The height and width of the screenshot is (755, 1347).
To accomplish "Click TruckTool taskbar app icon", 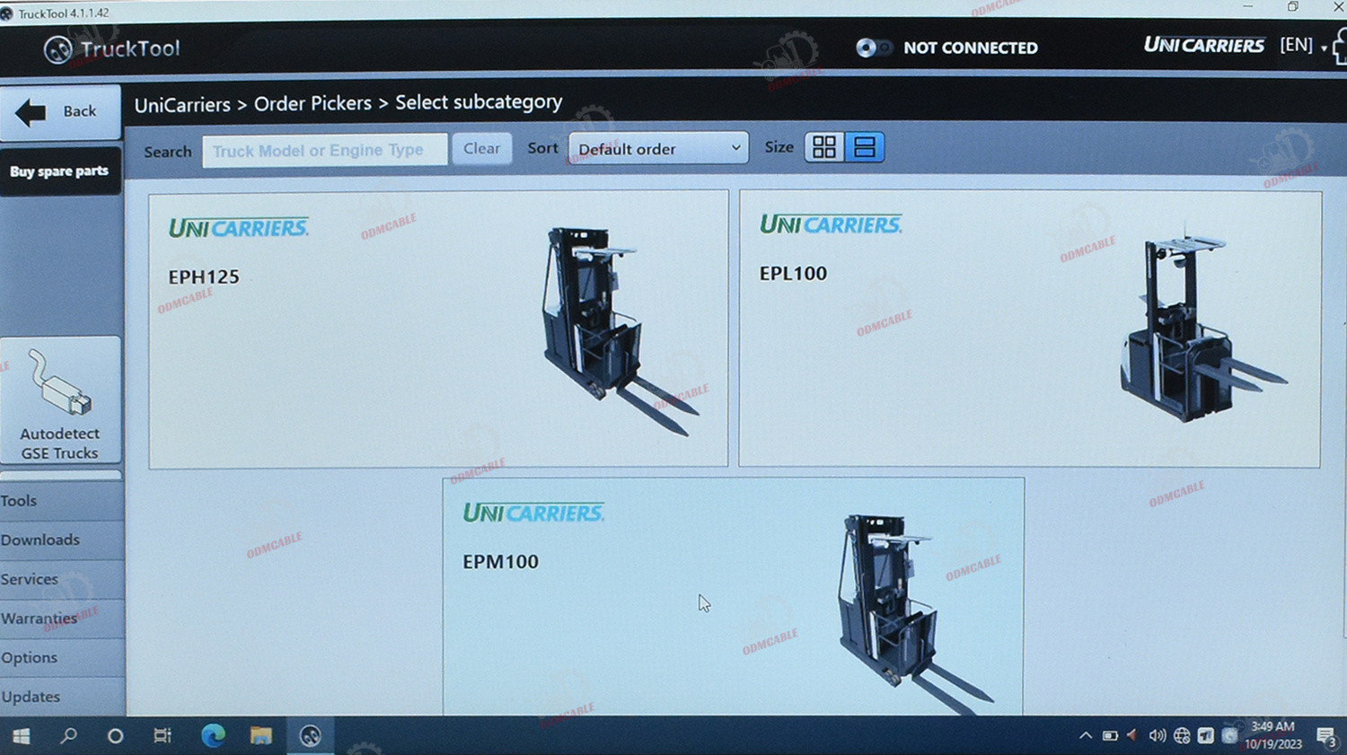I will coord(310,736).
